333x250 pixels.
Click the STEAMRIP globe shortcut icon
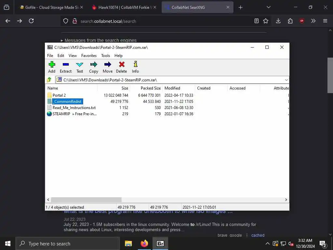click(x=49, y=114)
